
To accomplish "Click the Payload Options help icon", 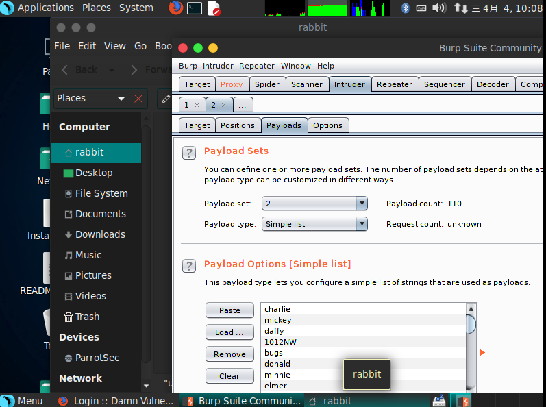I will (x=189, y=265).
